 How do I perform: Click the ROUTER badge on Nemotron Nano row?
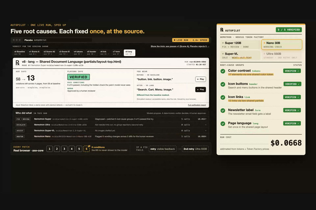click(20, 136)
